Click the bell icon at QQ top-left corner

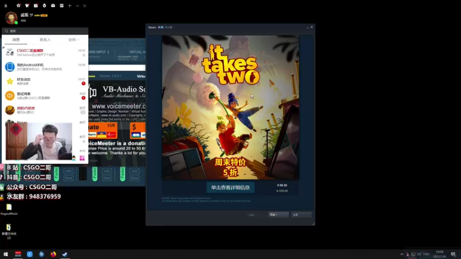tap(6, 6)
